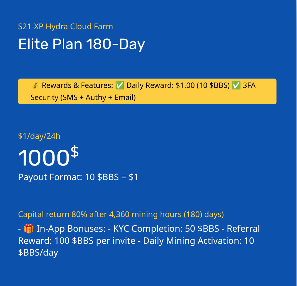Click the vertical scrollbar at right edge
This screenshot has width=297, height=286.
pyautogui.click(x=296, y=143)
